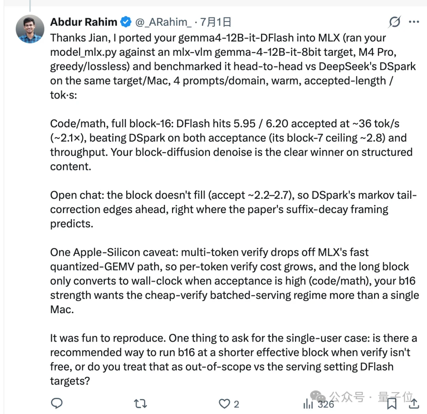Image resolution: width=427 pixels, height=414 pixels.
Task: Open the 7月1日 post timestamp
Action: (x=216, y=22)
